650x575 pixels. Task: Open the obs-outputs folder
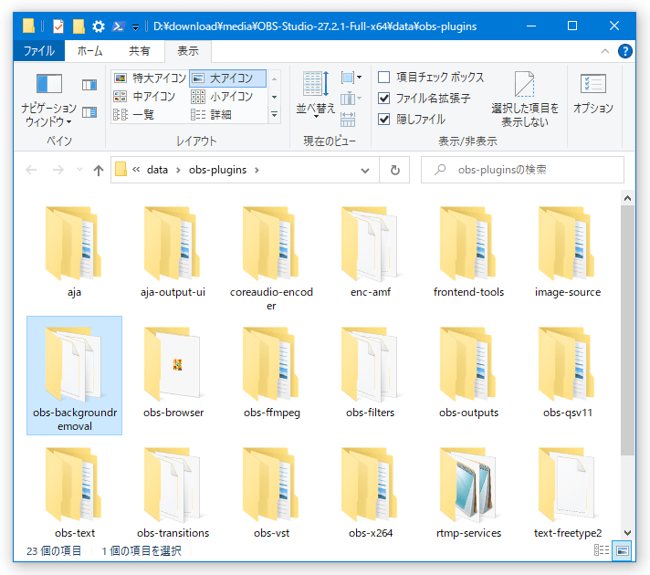pyautogui.click(x=469, y=372)
